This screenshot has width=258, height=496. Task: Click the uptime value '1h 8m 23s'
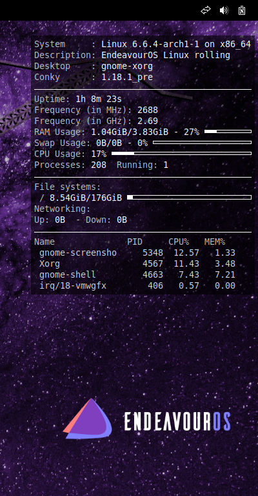click(x=99, y=99)
